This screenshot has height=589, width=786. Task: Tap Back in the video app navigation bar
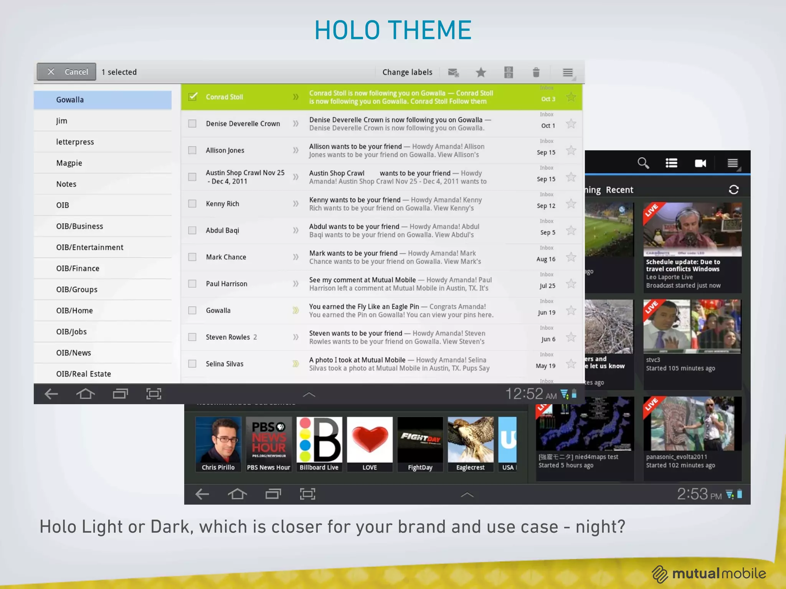click(x=202, y=494)
